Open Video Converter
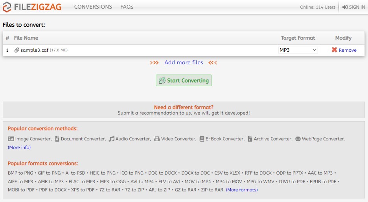The width and height of the screenshot is (368, 202). click(x=178, y=139)
